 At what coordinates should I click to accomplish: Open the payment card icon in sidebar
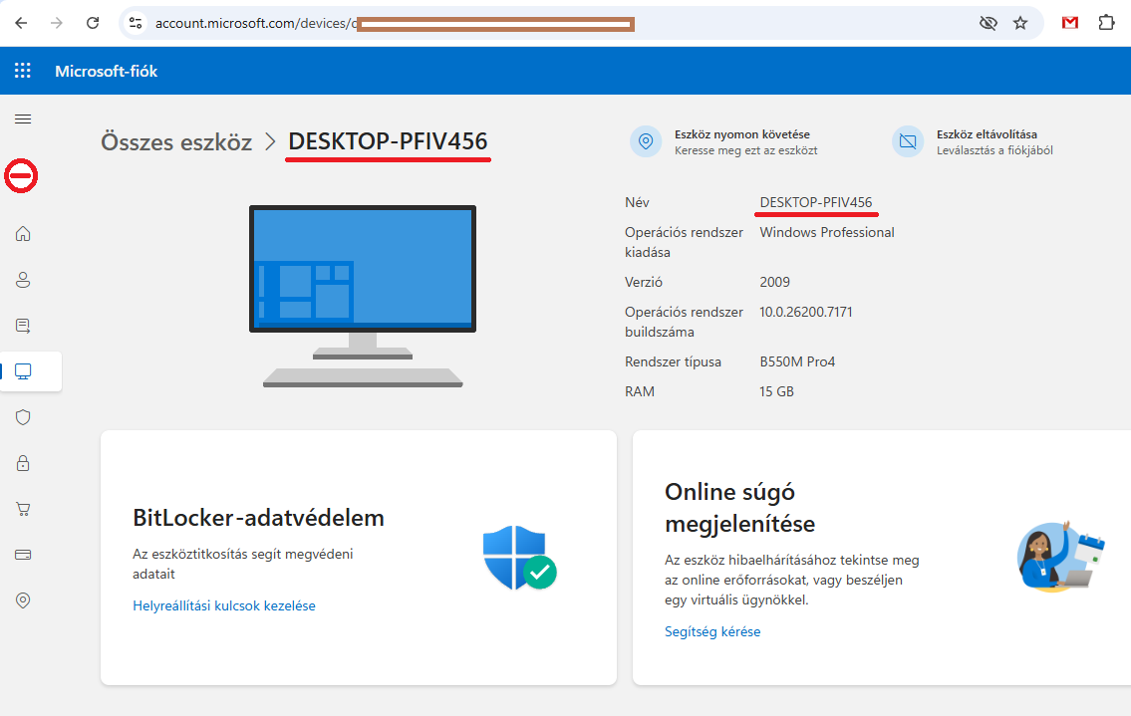tap(23, 555)
